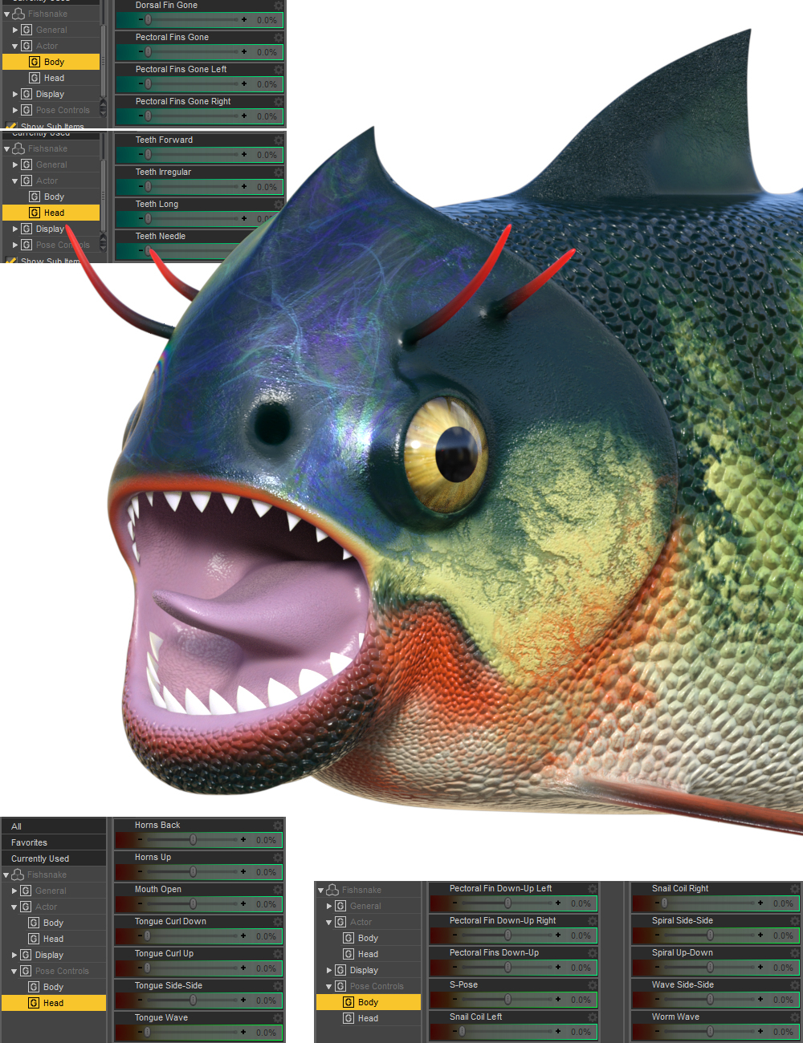Open Spiral Side-Side gear options
This screenshot has width=803, height=1043.
point(795,921)
